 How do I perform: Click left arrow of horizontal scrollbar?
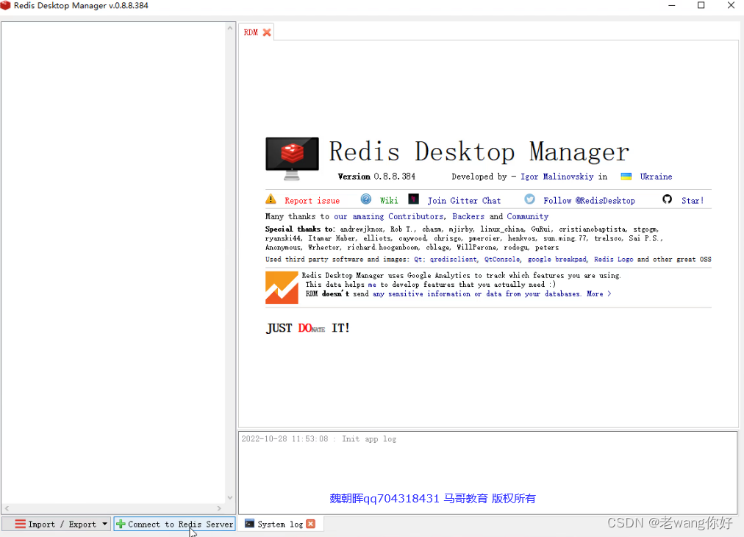[x=7, y=508]
